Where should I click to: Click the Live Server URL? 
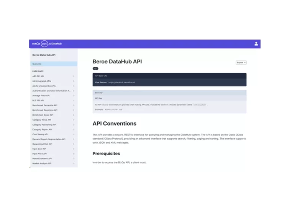122,83
